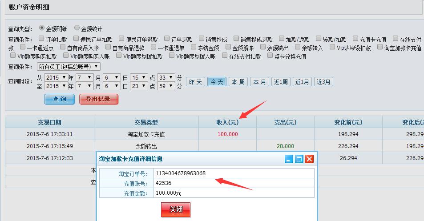Click the 收入(元) column header

[x=227, y=122]
